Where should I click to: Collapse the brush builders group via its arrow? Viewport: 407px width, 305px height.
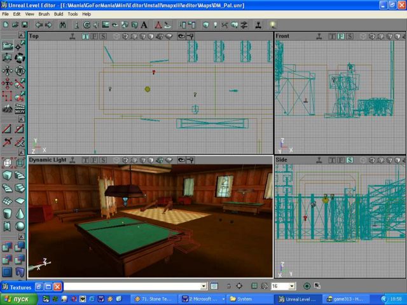(x=22, y=152)
